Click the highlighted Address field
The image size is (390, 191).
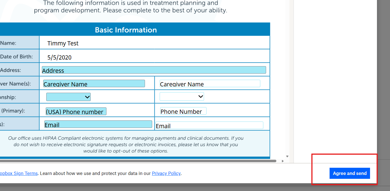(x=154, y=70)
